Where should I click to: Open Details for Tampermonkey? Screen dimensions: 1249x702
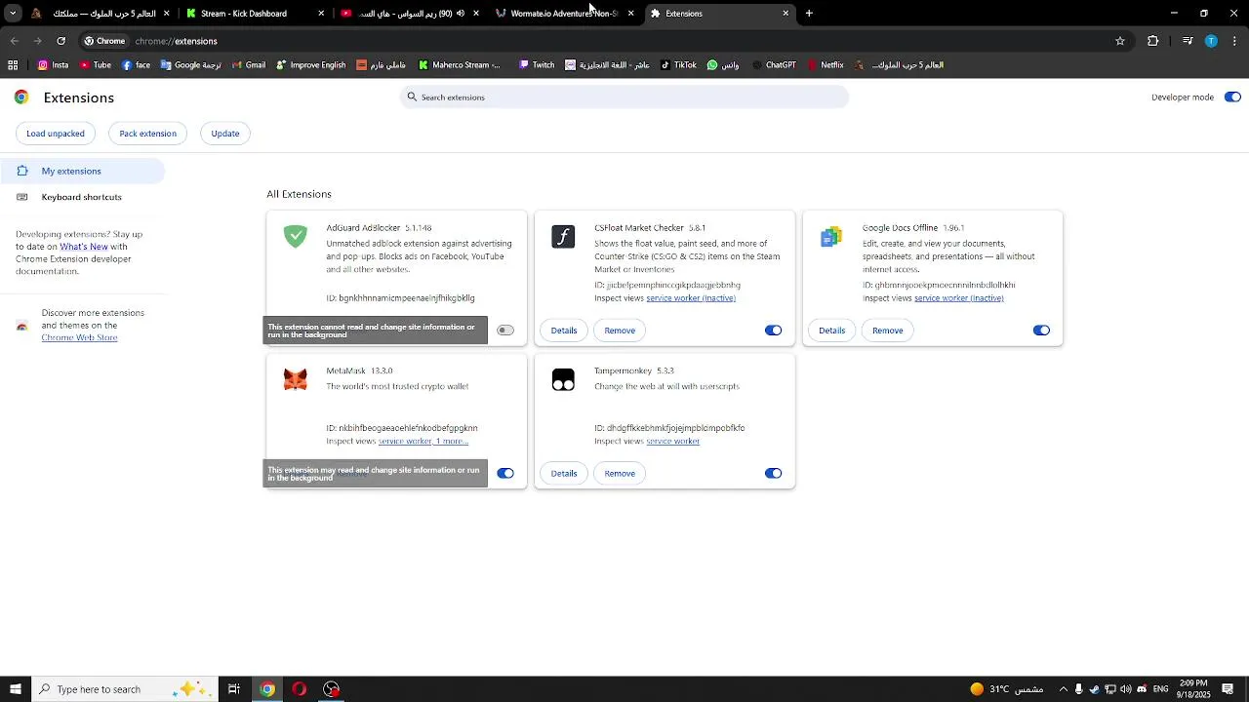coord(564,473)
